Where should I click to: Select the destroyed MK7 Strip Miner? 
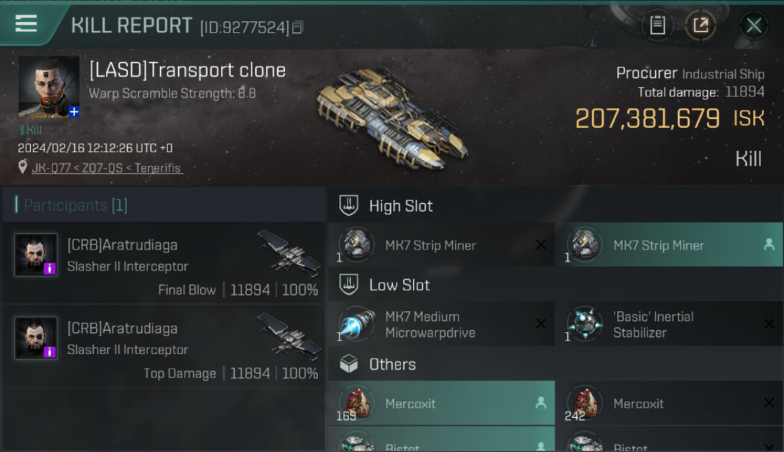click(x=441, y=245)
